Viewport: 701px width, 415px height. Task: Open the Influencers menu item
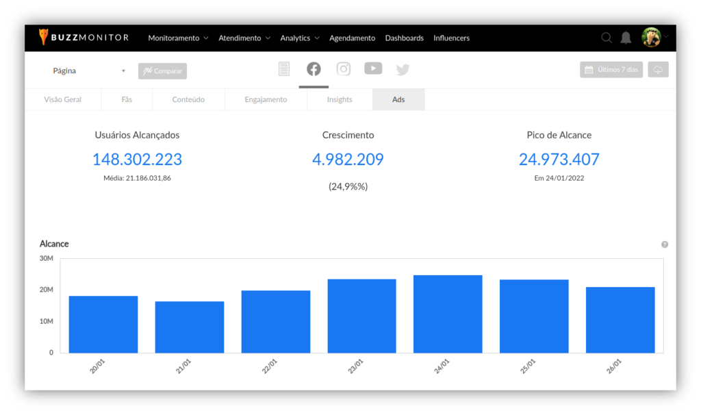(x=451, y=38)
